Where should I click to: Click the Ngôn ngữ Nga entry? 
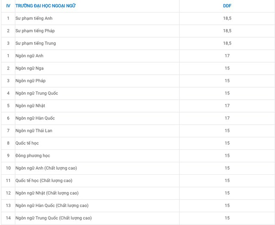pyautogui.click(x=30, y=68)
